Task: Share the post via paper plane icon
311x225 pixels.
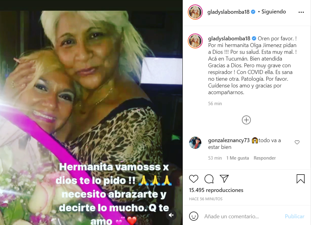Action: coord(224,179)
